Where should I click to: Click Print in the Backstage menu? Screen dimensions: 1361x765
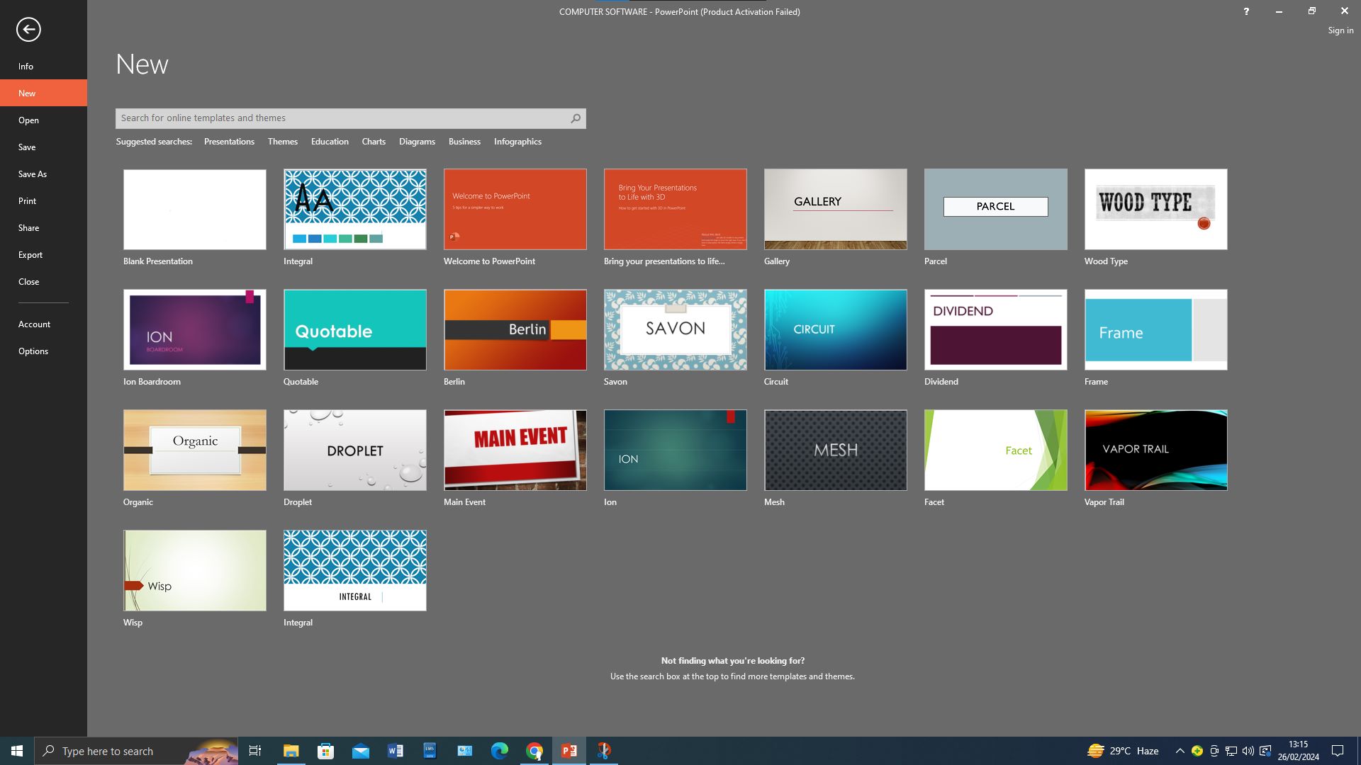pyautogui.click(x=43, y=200)
